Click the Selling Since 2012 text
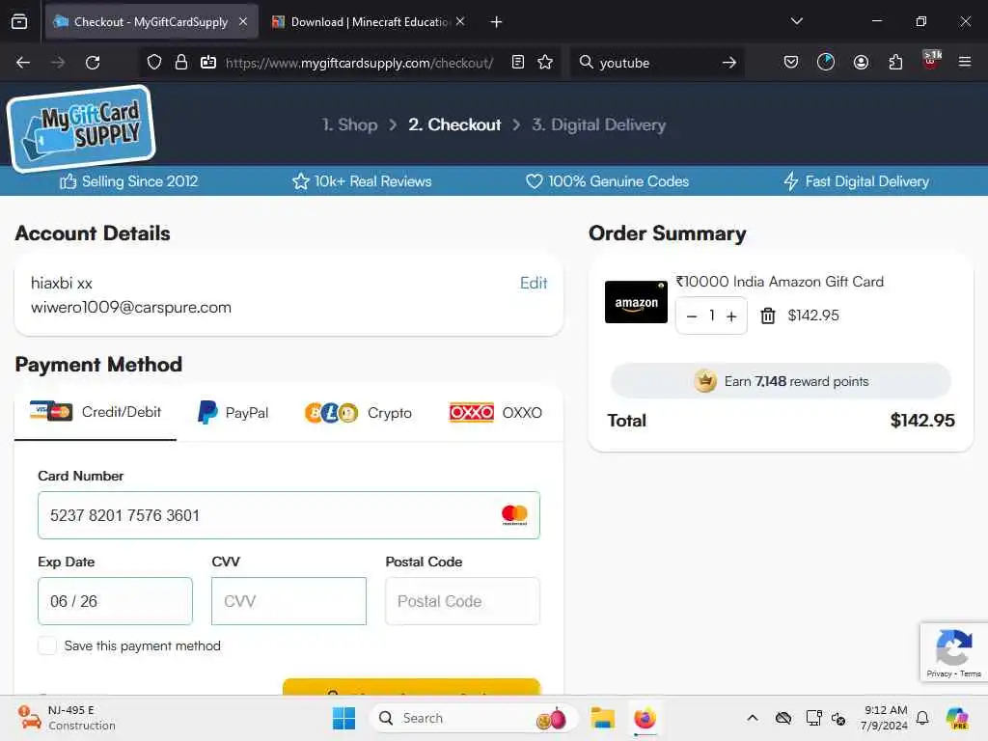The width and height of the screenshot is (988, 741). click(140, 181)
